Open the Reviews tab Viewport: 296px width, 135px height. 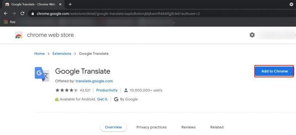coord(189,127)
